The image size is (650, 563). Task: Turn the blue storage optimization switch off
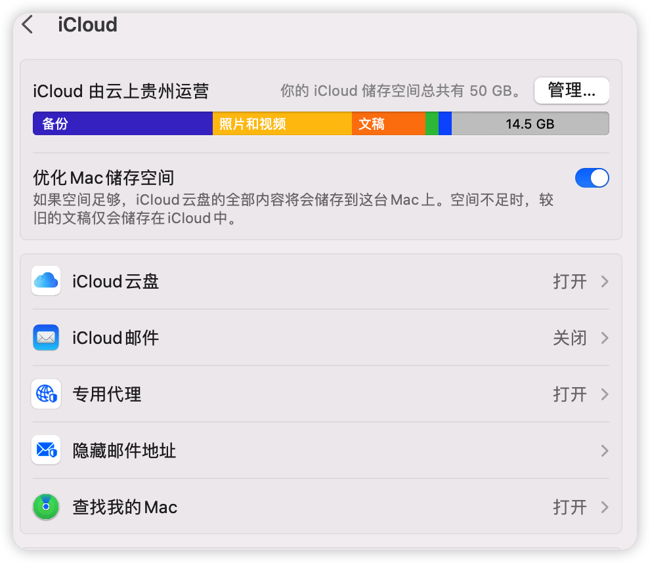[x=592, y=177]
